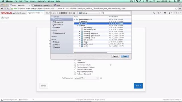This screenshot has width=182, height=102.
Task: Select File Export [Deprecated] radio button
Action: (x=75, y=74)
